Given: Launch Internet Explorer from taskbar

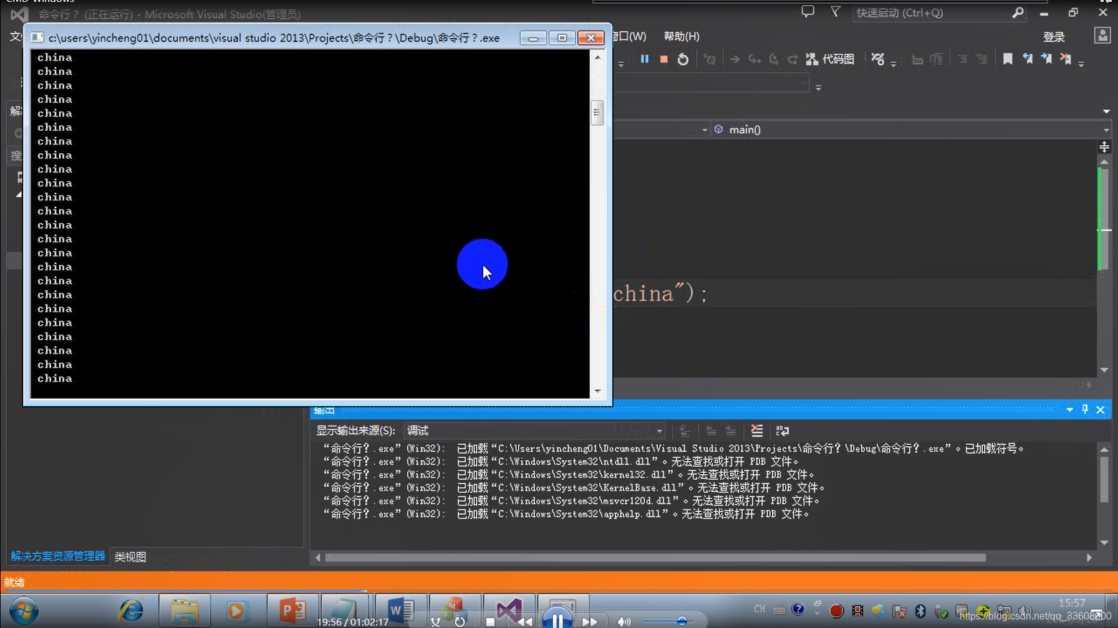Looking at the screenshot, I should [x=131, y=611].
